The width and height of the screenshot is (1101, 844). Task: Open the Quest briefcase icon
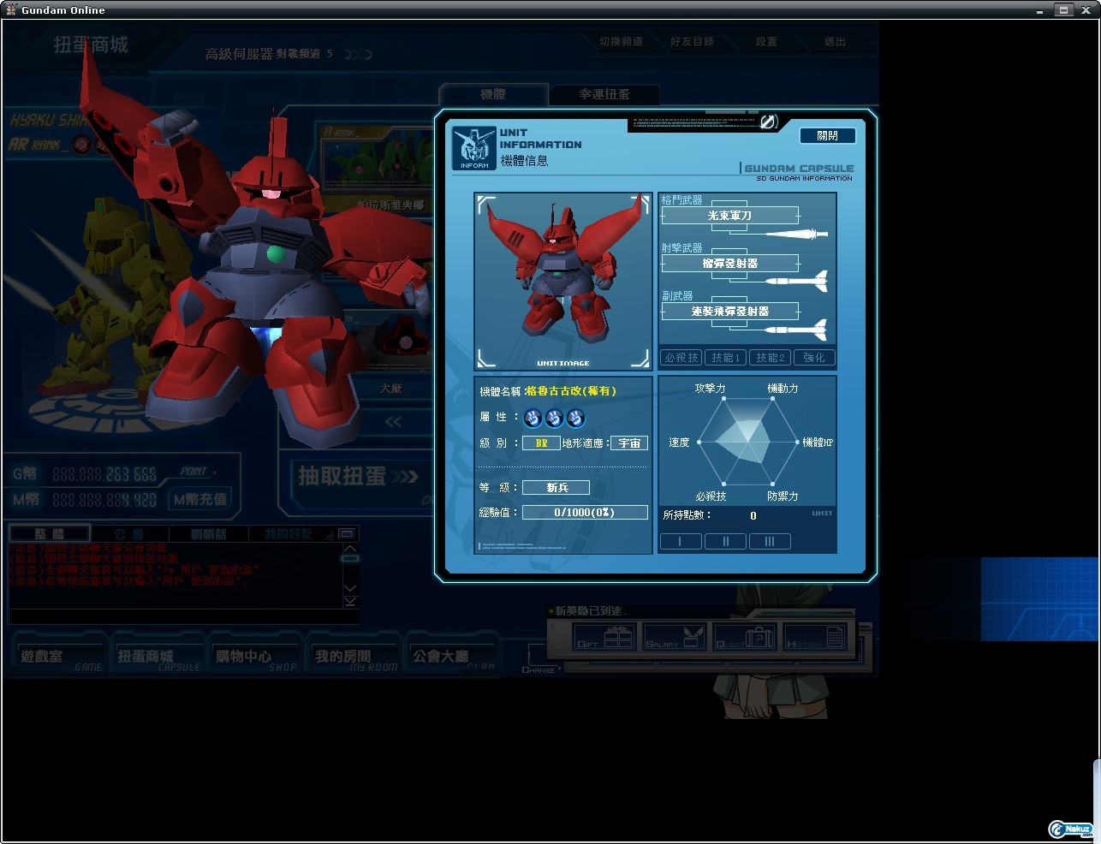745,637
